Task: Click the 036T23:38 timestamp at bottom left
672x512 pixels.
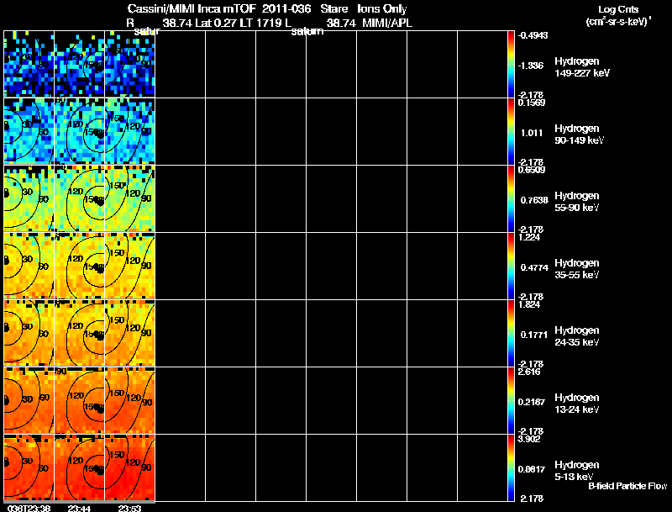Action: pos(28,508)
